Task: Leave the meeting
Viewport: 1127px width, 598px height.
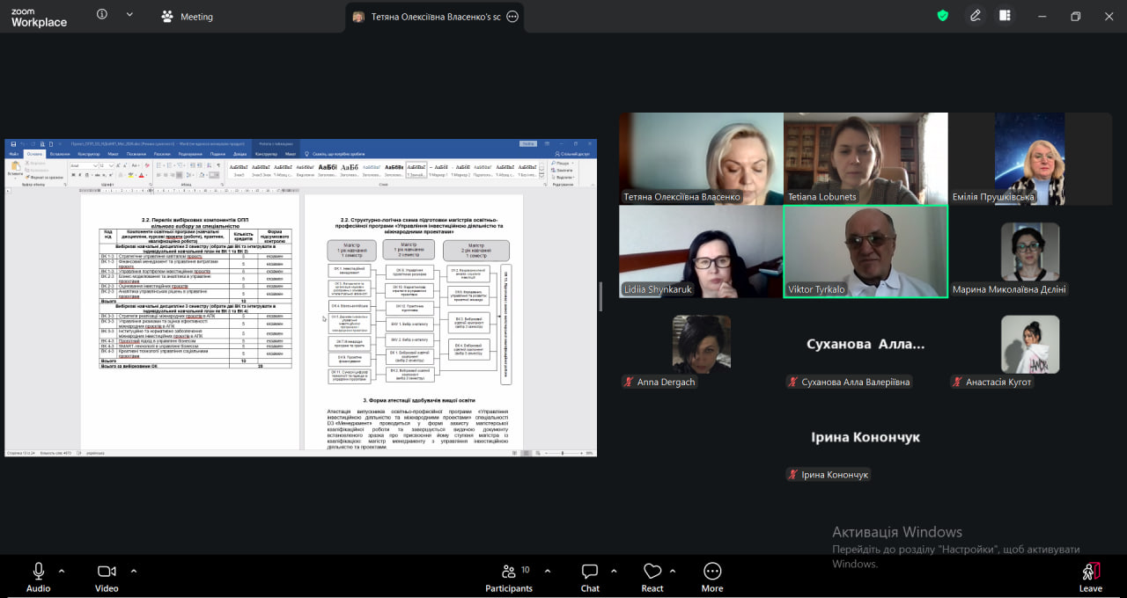Action: click(1090, 576)
